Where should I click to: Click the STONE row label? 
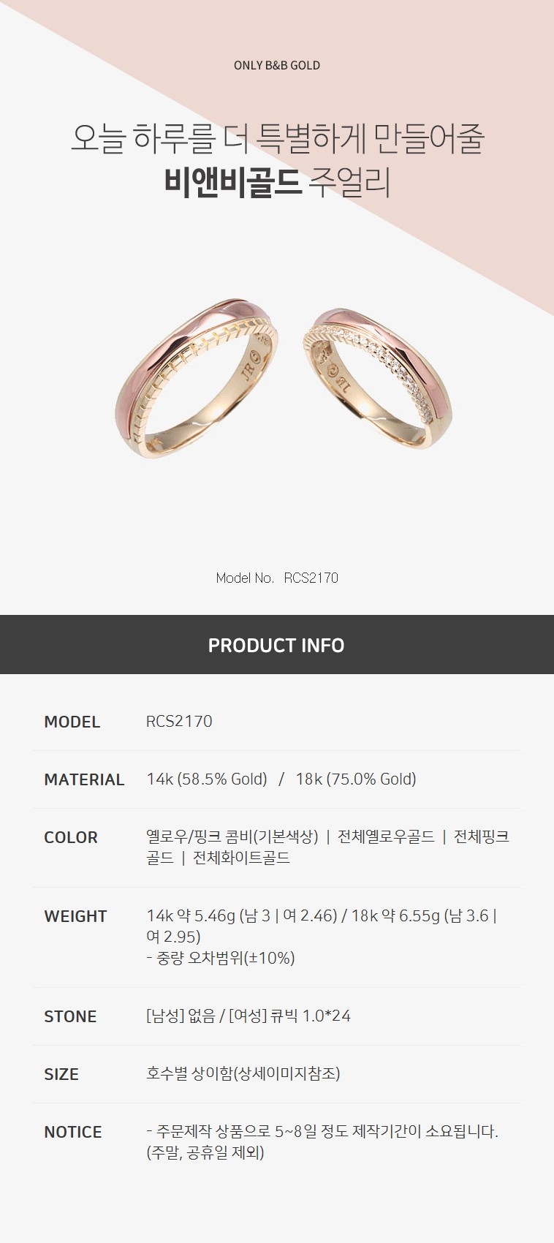[70, 1016]
